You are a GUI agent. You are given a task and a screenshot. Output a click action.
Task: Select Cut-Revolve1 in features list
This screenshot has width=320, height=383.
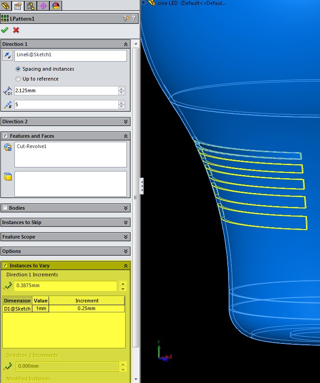tap(32, 146)
